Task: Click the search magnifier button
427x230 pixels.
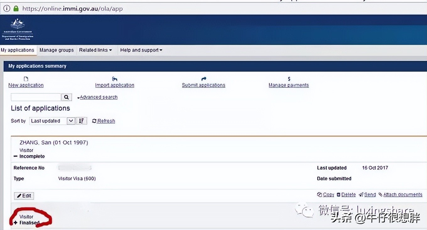Action: pos(66,97)
